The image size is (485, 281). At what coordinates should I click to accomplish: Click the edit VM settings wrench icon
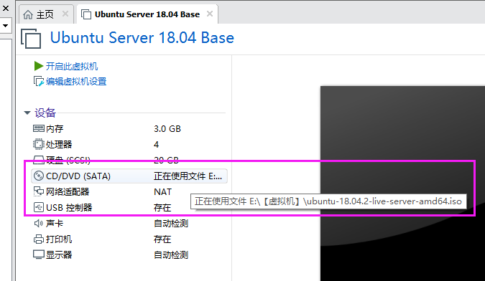tap(38, 82)
